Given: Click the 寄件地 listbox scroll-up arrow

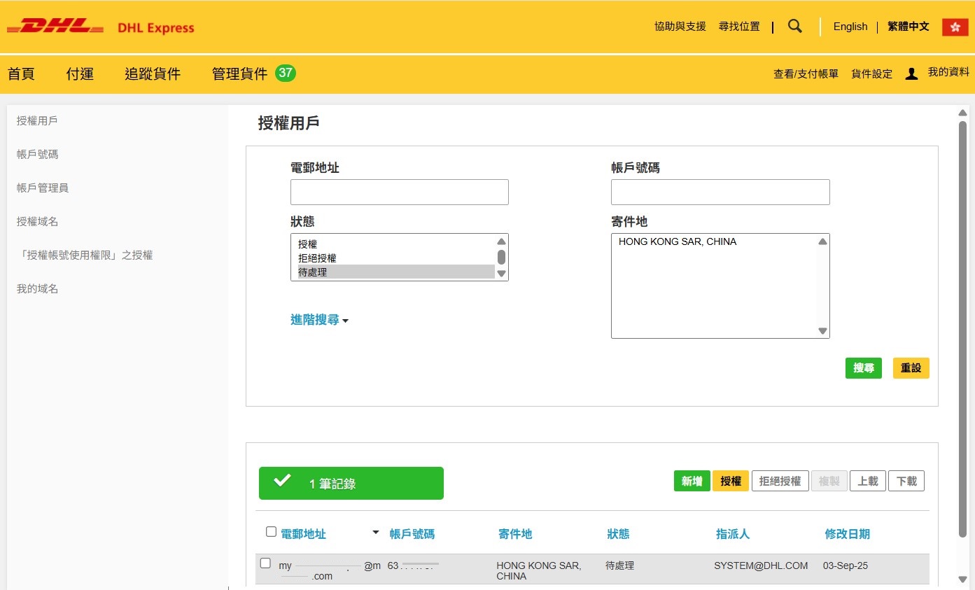Looking at the screenshot, I should click(822, 241).
